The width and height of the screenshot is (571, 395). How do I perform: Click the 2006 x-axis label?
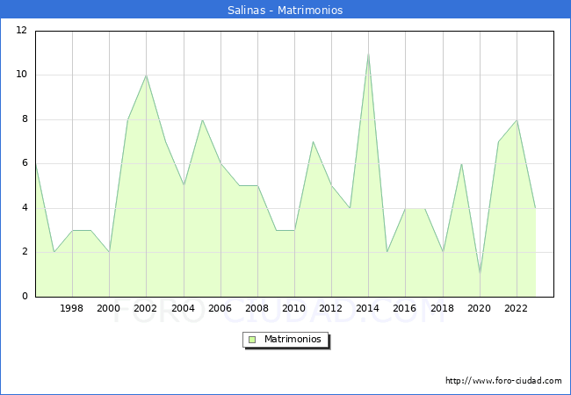pos(220,308)
